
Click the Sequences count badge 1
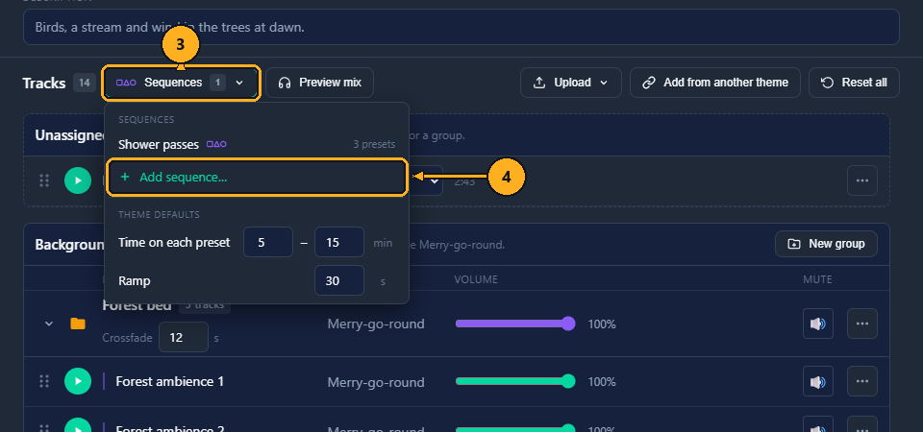tap(218, 83)
